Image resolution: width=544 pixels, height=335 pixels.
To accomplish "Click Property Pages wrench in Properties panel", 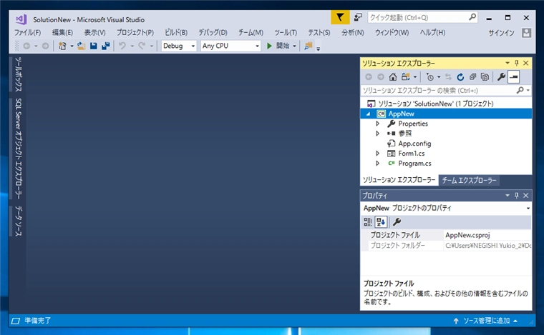I will [397, 222].
